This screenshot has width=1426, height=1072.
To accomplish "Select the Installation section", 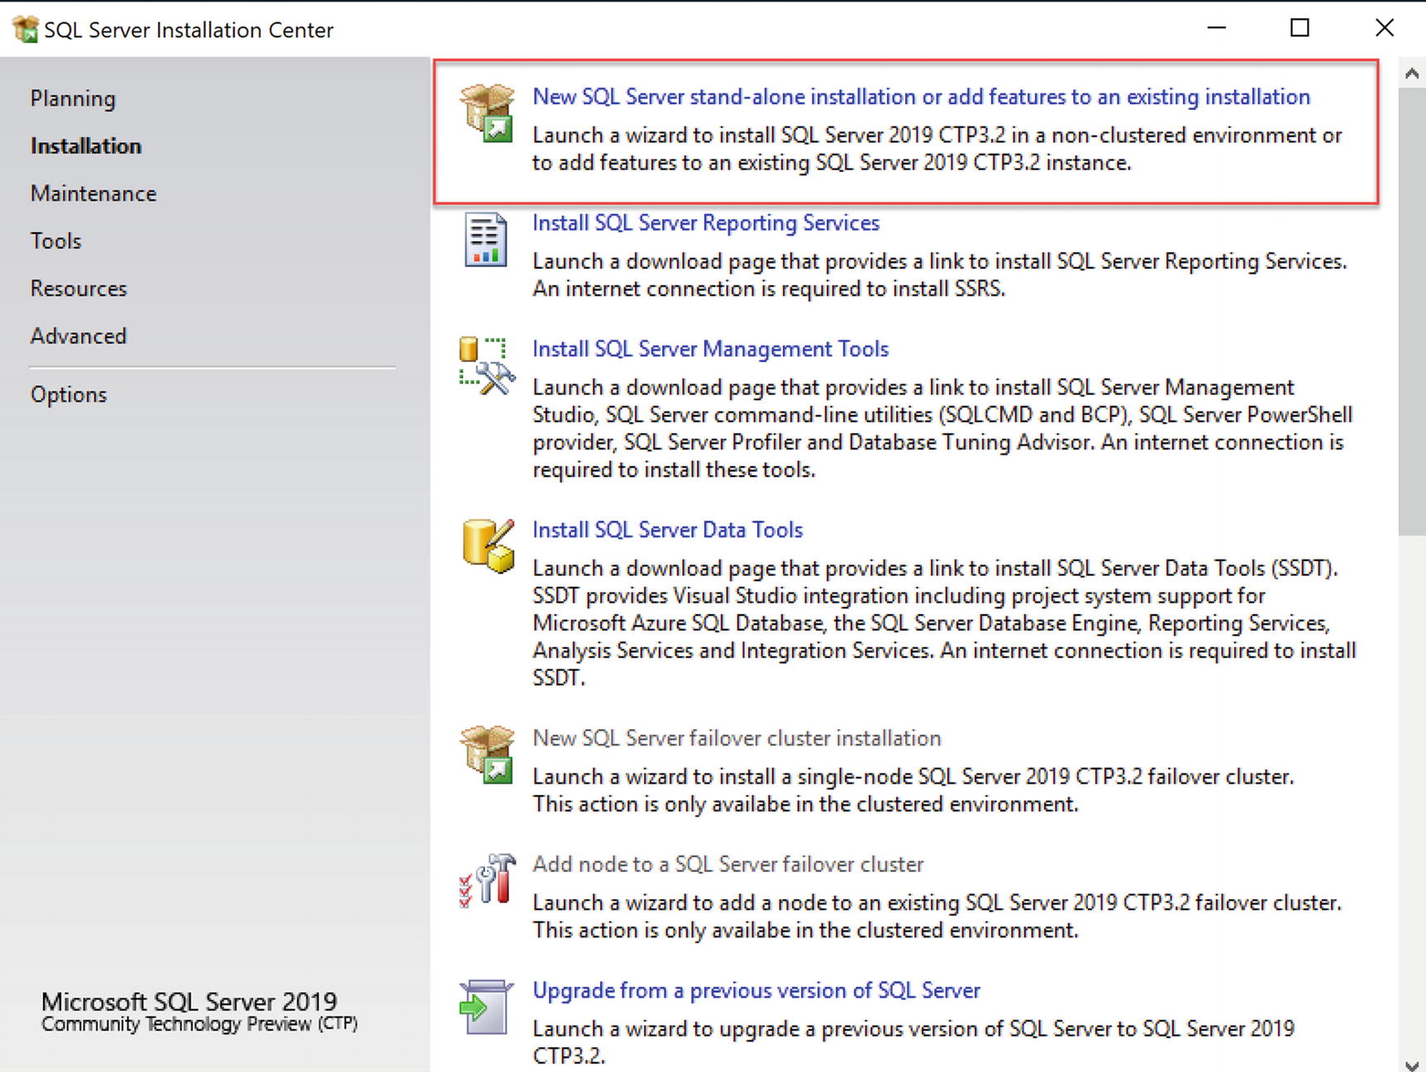I will coord(86,145).
